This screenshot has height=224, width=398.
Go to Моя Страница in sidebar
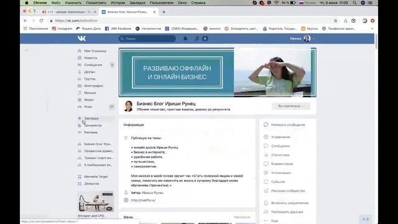tap(95, 51)
